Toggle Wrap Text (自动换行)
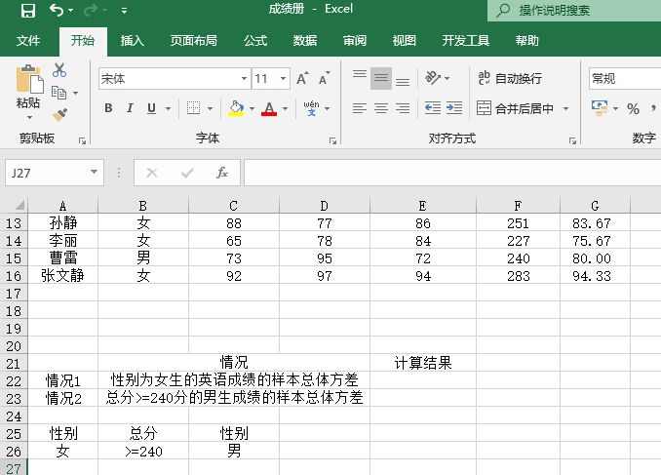This screenshot has height=475, width=661. 509,78
